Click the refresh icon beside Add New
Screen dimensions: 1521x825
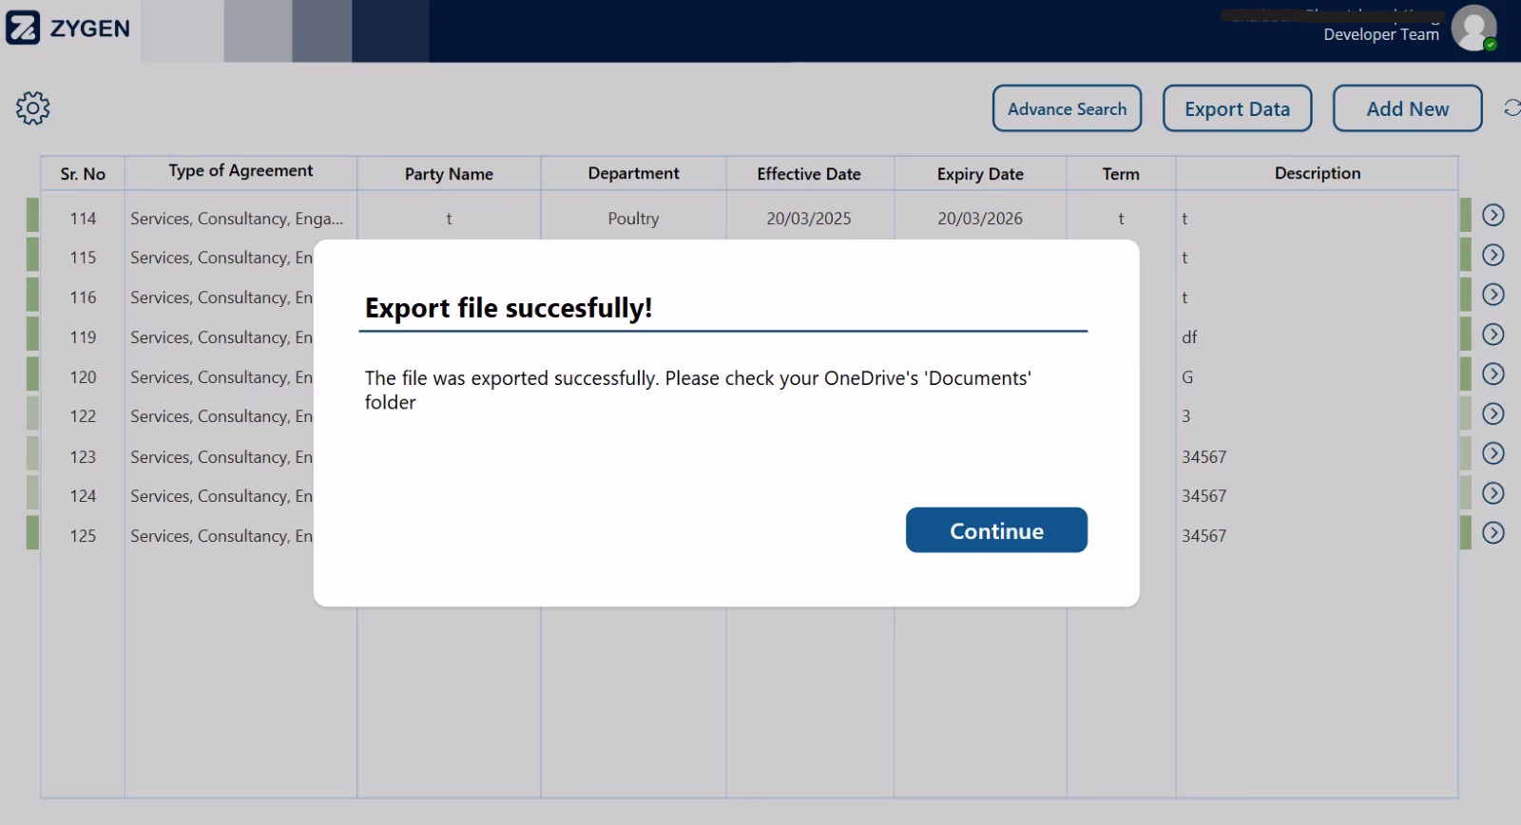click(1511, 107)
